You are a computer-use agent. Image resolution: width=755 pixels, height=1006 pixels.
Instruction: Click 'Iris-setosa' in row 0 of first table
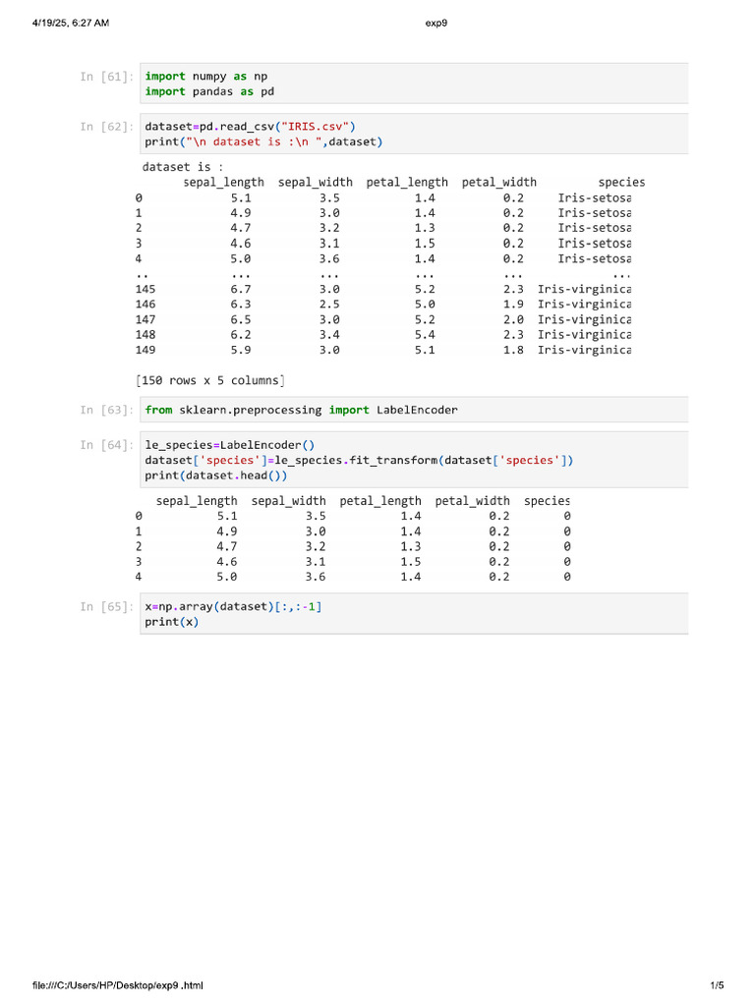pyautogui.click(x=595, y=197)
